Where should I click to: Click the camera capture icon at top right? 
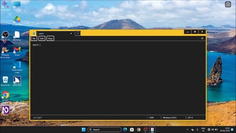[x=228, y=4]
